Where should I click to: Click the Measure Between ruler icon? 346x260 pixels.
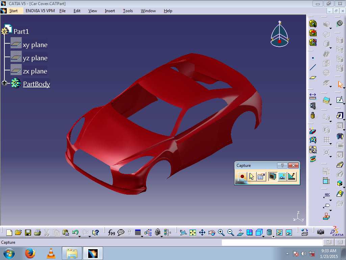click(x=313, y=96)
